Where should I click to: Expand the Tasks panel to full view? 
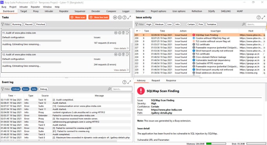(129, 17)
